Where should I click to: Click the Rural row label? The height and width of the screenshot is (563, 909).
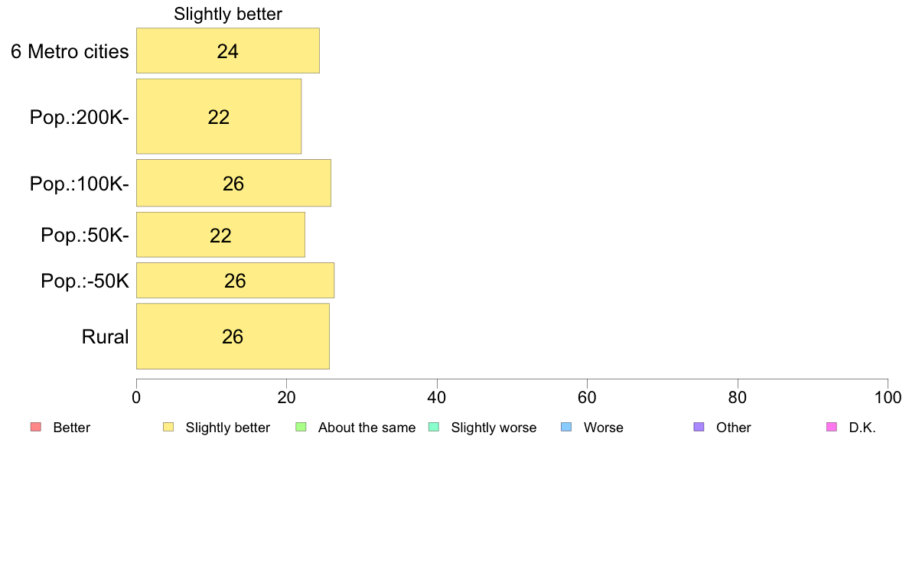click(105, 337)
